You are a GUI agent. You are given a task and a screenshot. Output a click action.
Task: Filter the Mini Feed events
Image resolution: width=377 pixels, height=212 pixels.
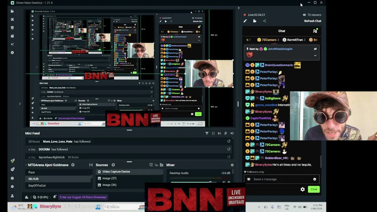click(x=207, y=133)
